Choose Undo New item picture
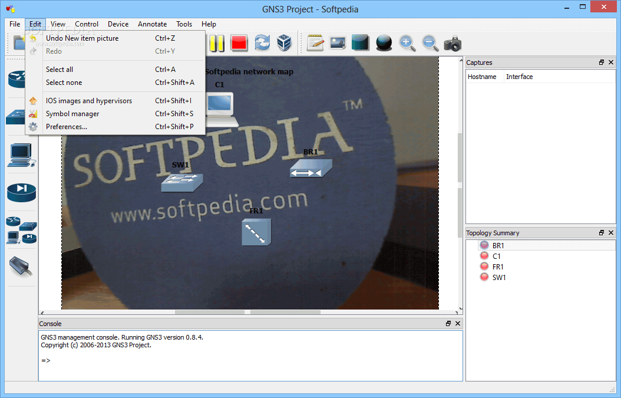Viewport: 621px width, 398px height. [x=115, y=38]
